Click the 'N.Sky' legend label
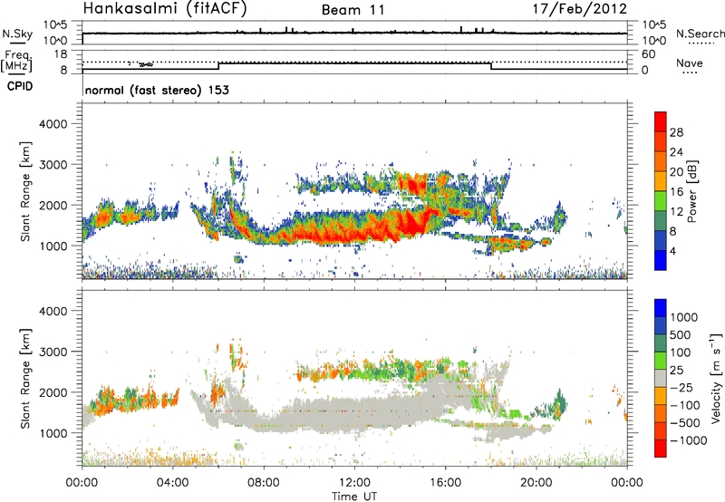This screenshot has width=725, height=502. [x=17, y=34]
